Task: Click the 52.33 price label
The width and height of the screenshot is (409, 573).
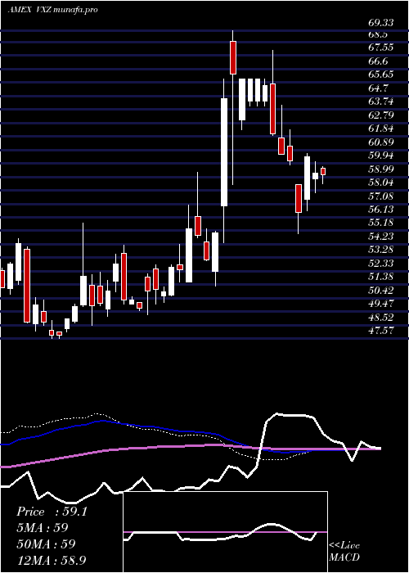Action: point(380,264)
